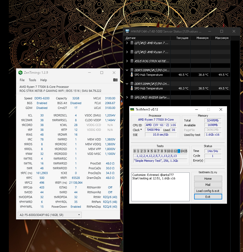
Task: Click the TestMem5 log text area
Action: click(x=160, y=187)
